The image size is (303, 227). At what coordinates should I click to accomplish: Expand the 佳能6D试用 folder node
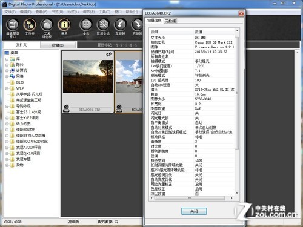(x=7, y=130)
